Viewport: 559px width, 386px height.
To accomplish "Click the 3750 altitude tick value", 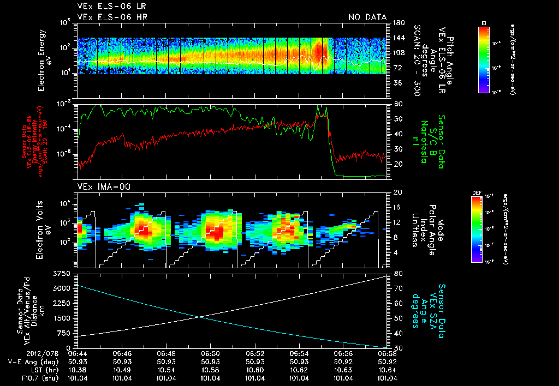I will point(61,274).
